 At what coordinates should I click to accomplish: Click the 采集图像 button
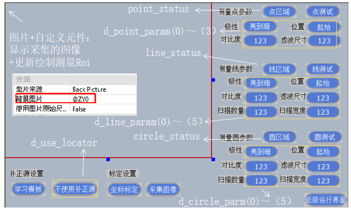coord(163,189)
